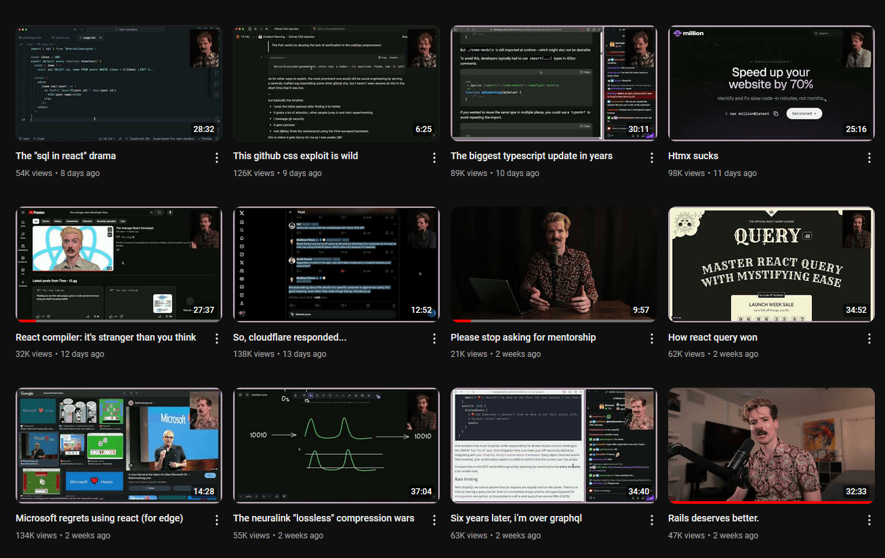Open options menu for "So, cloudflare responded..."
This screenshot has height=558, width=885.
(434, 339)
